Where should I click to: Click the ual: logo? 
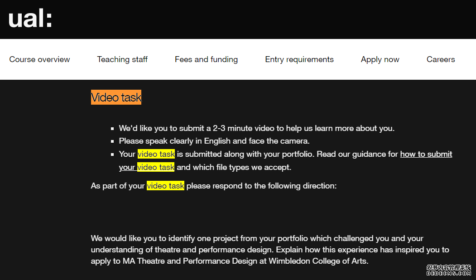point(30,19)
